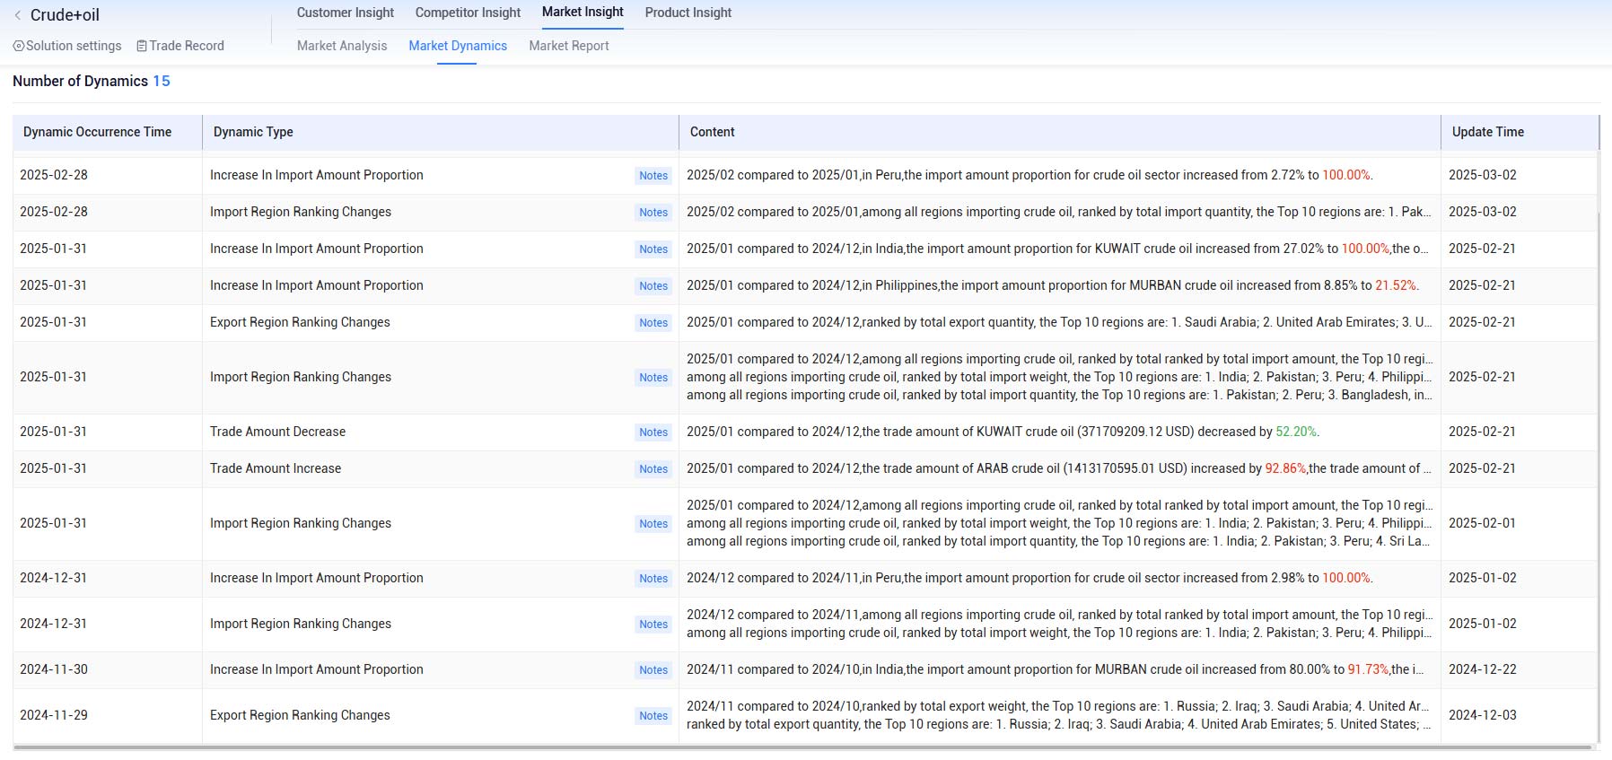Click content of 2025-01 Saudi Arabia export ranking
1612x760 pixels.
coord(1059,322)
